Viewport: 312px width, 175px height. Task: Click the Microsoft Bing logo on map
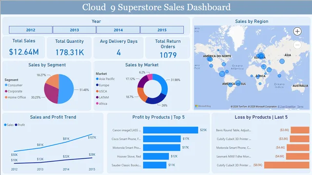(x=203, y=106)
